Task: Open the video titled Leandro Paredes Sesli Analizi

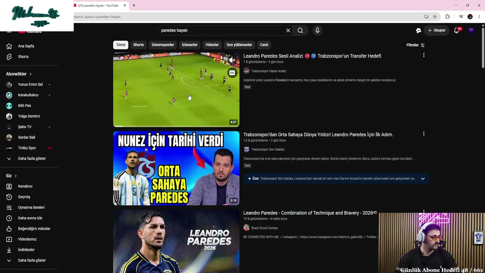Action: coord(312,56)
